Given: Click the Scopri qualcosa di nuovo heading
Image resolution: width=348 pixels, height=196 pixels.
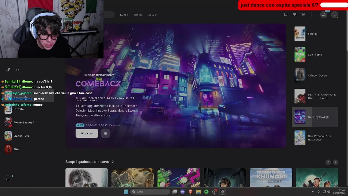Looking at the screenshot, I should pos(87,162).
